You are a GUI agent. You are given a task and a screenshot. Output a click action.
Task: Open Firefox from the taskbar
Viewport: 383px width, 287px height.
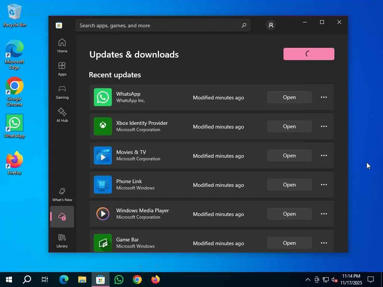[x=155, y=280]
